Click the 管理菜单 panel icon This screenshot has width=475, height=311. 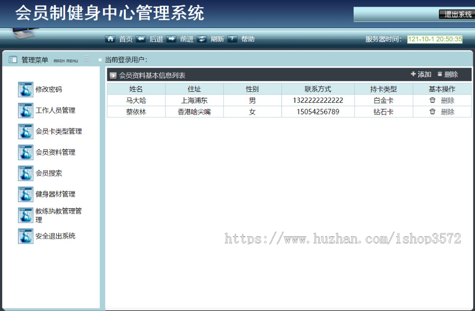pyautogui.click(x=13, y=60)
